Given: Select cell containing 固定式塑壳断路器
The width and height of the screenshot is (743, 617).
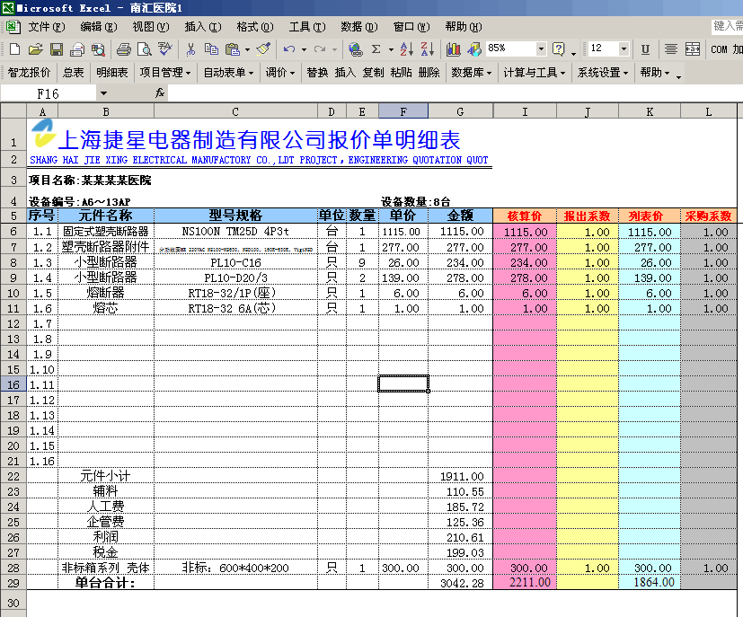Looking at the screenshot, I should pos(106,231).
